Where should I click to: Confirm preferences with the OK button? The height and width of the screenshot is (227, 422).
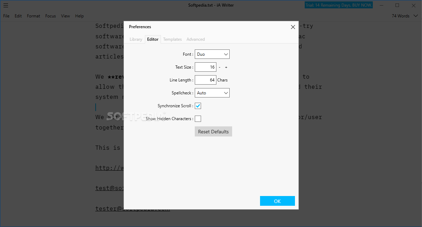[277, 201]
